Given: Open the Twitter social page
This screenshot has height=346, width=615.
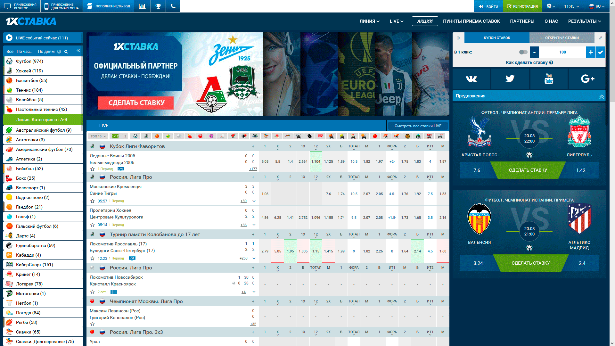Looking at the screenshot, I should pos(510,78).
